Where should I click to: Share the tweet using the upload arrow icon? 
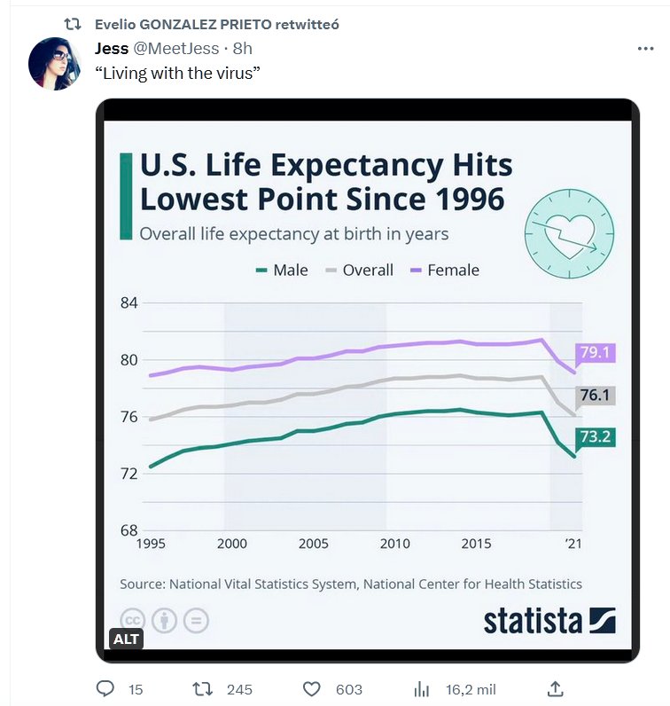556,688
